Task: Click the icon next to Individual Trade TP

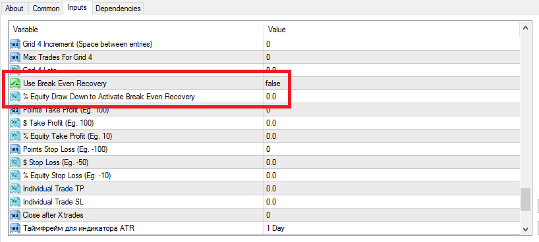Action: point(15,189)
